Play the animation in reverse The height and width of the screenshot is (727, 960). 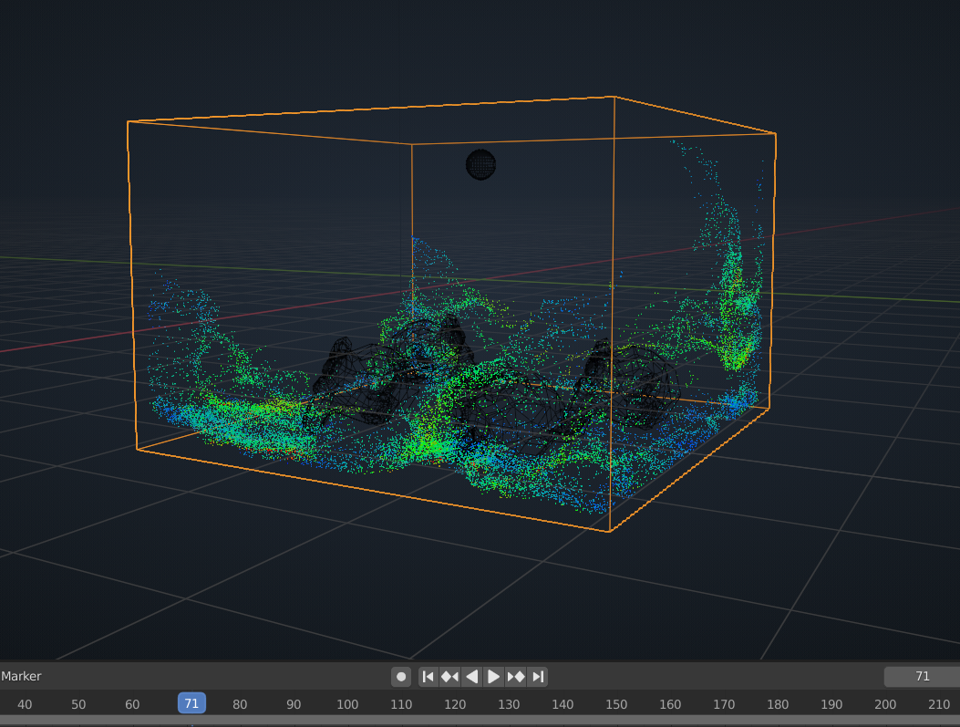coord(472,677)
